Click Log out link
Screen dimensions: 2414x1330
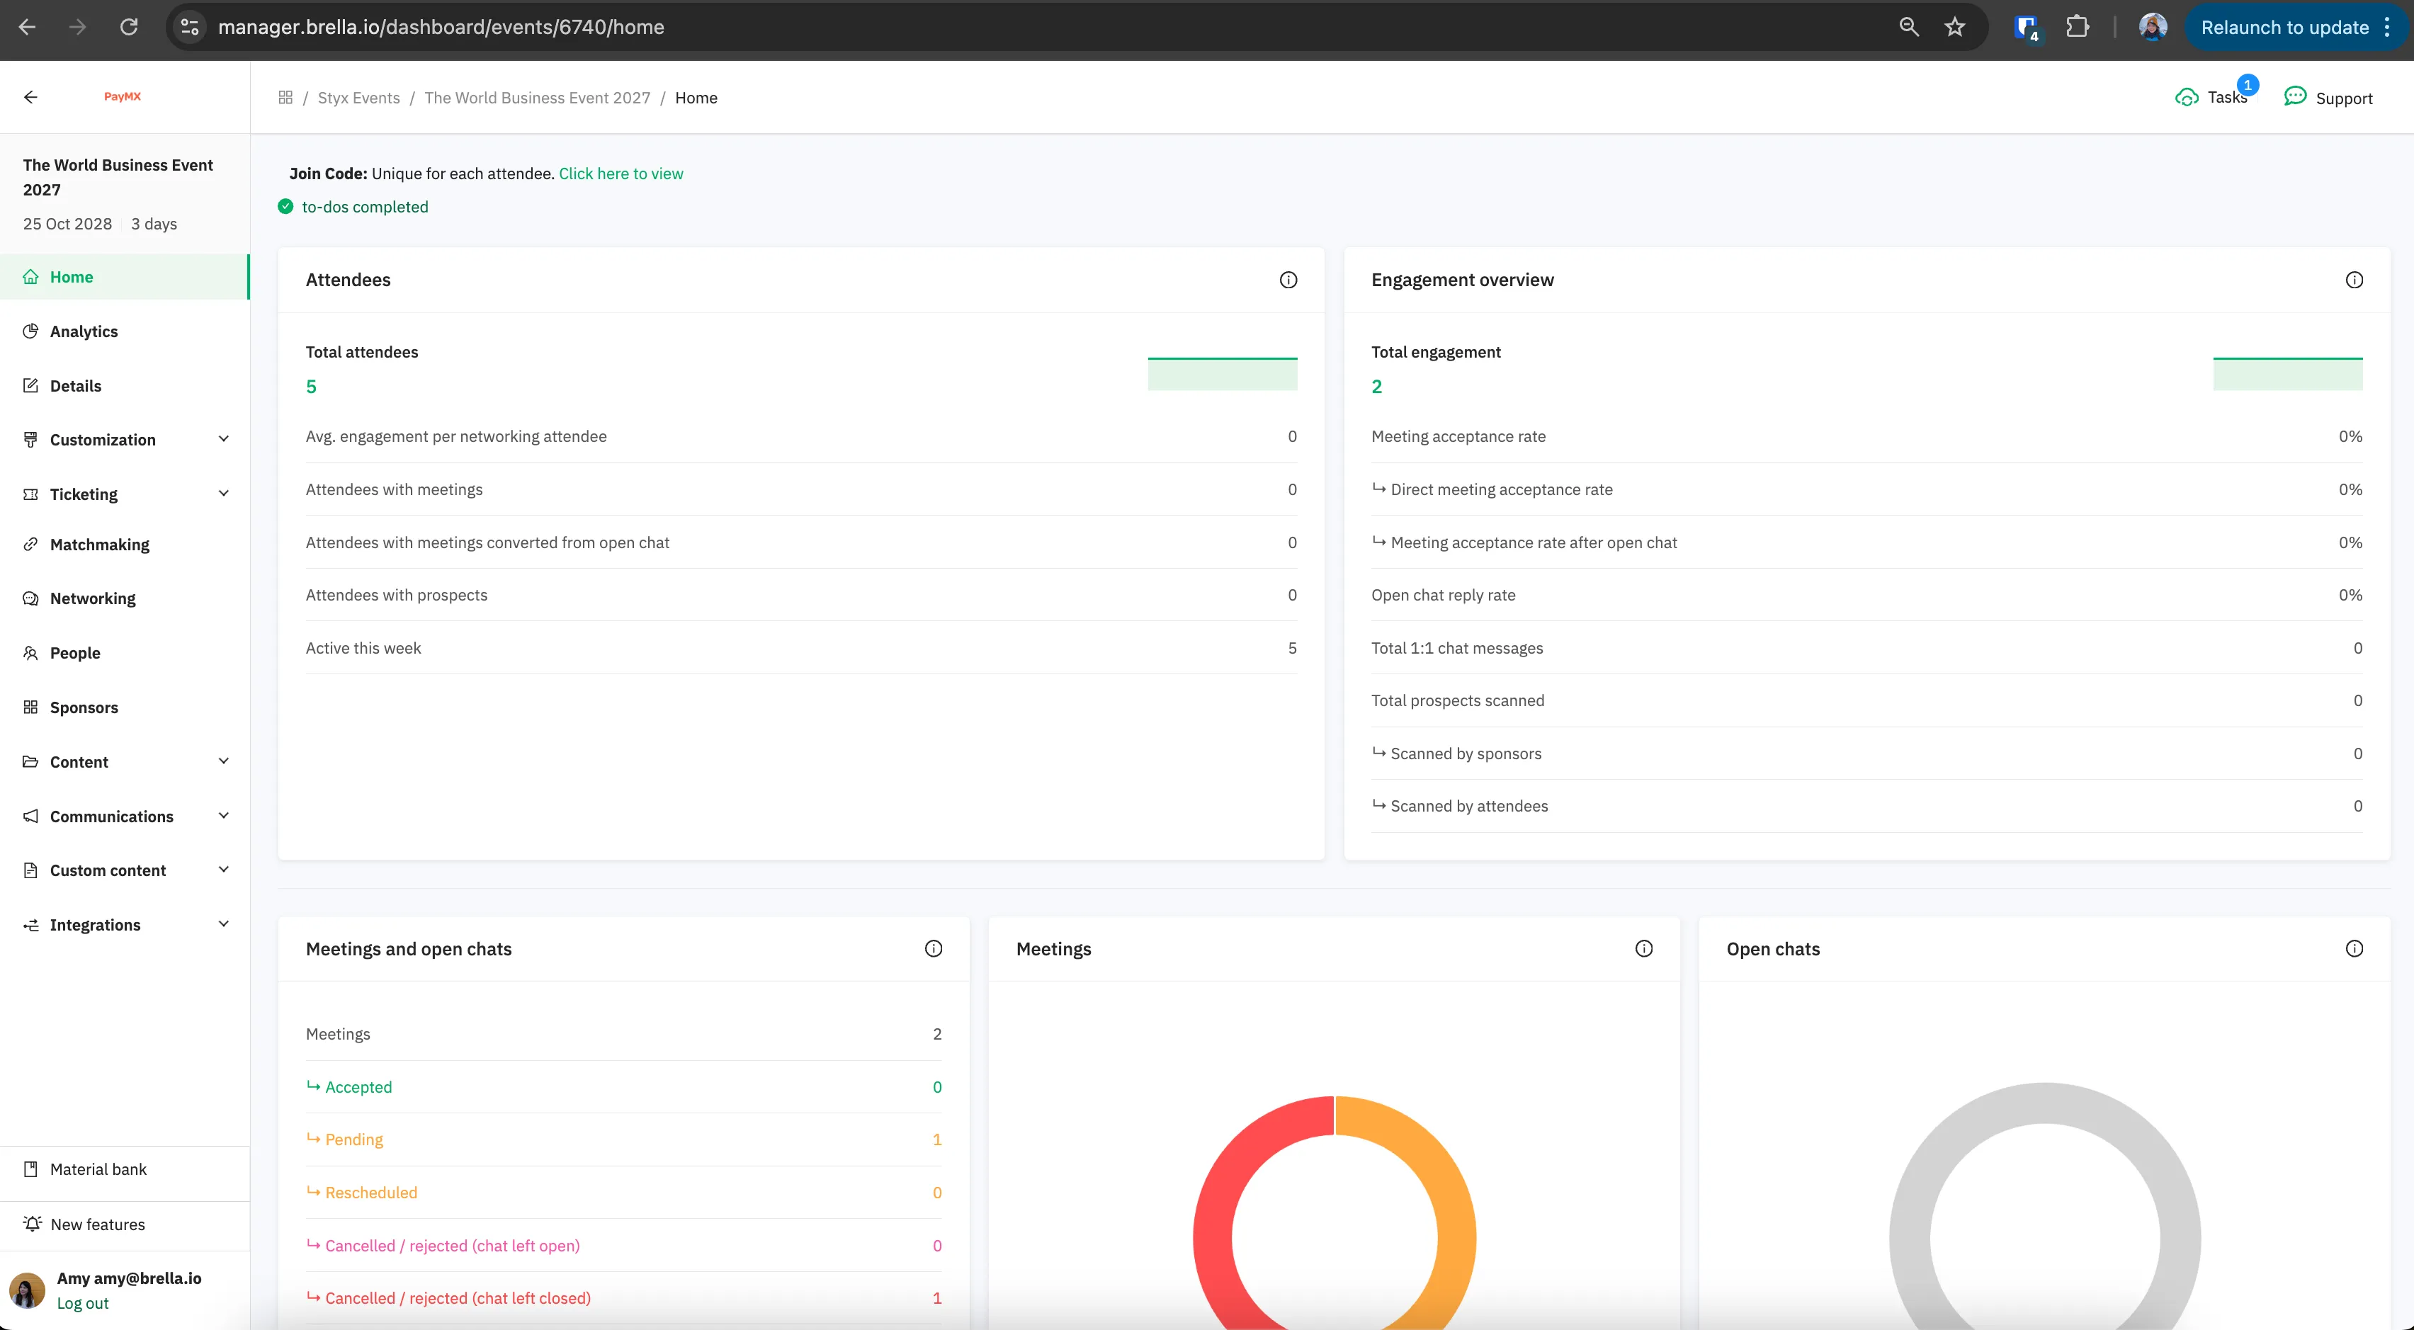click(x=82, y=1303)
